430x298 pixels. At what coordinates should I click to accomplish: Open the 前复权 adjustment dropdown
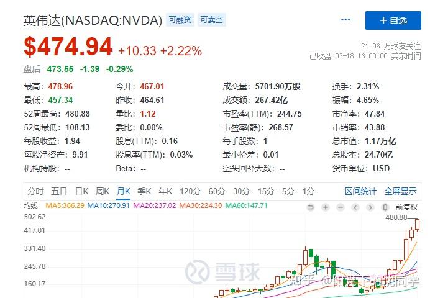click(406, 207)
